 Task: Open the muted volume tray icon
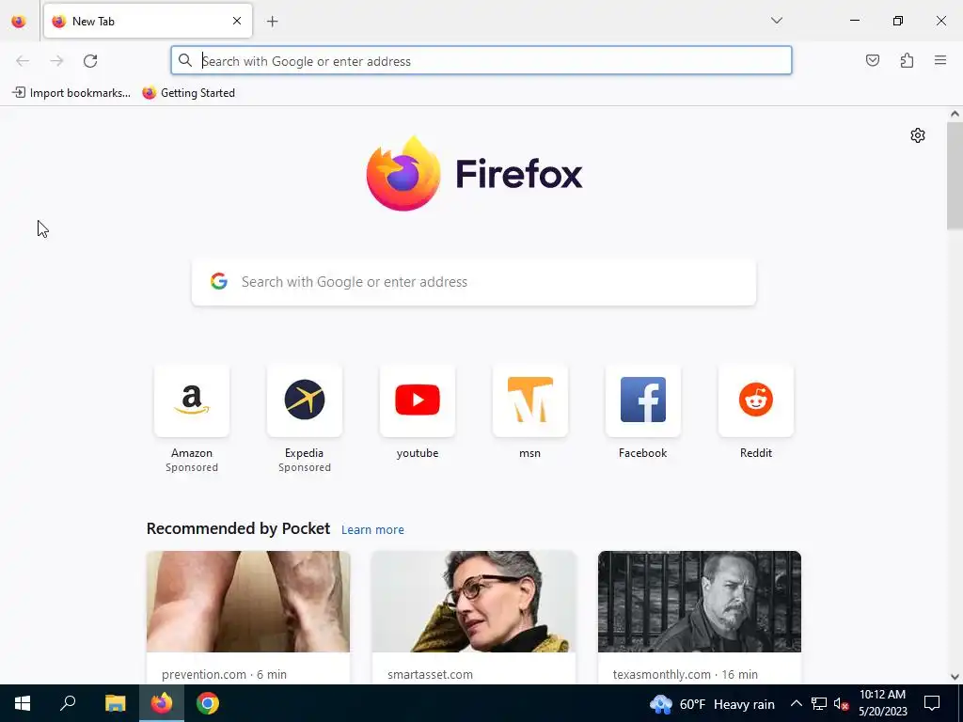tap(841, 703)
